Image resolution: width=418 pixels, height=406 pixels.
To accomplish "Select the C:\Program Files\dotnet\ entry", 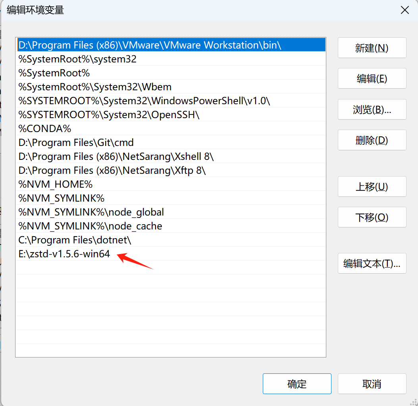I will click(x=171, y=240).
